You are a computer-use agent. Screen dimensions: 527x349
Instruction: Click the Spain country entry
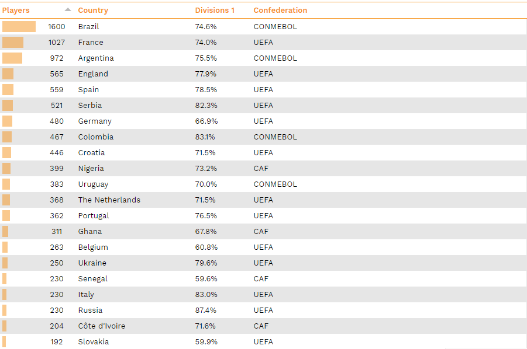(88, 90)
